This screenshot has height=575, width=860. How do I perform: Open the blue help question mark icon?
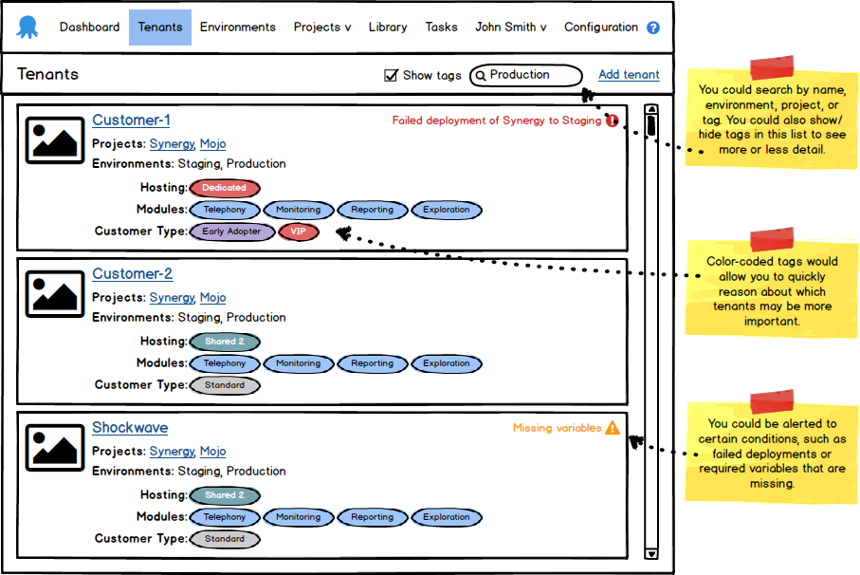tap(652, 28)
